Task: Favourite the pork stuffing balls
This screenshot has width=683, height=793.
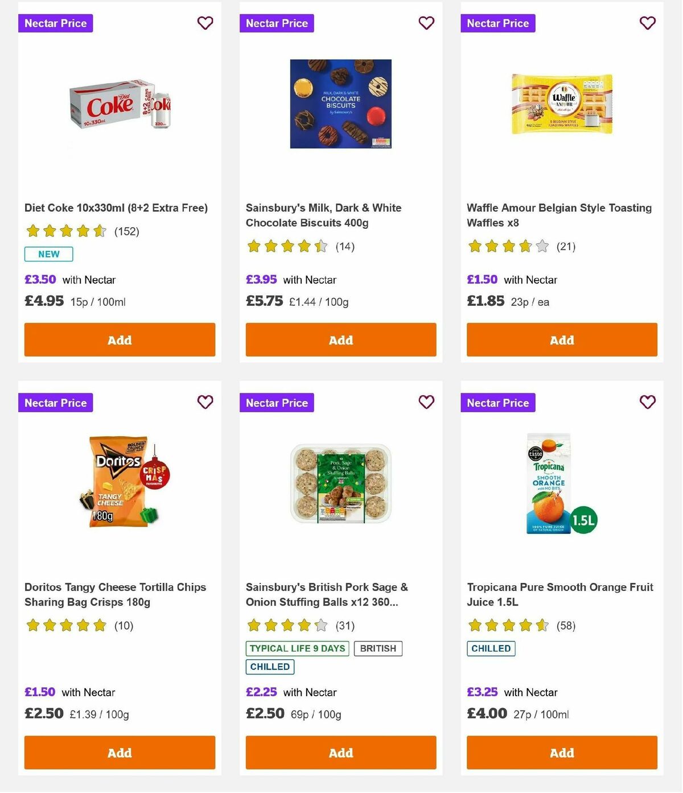Action: point(426,402)
